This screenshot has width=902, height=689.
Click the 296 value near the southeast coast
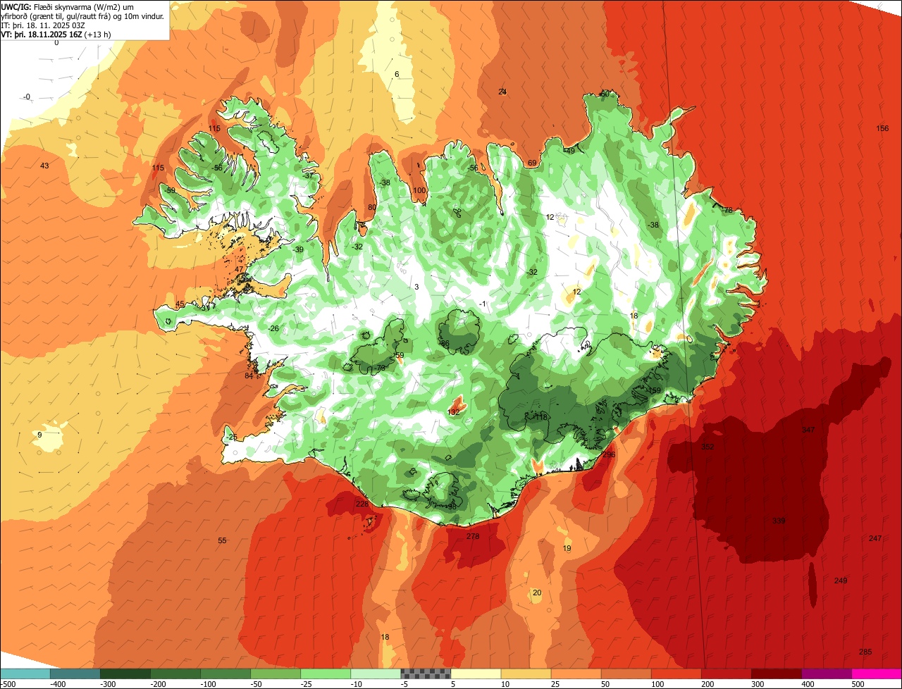click(609, 454)
